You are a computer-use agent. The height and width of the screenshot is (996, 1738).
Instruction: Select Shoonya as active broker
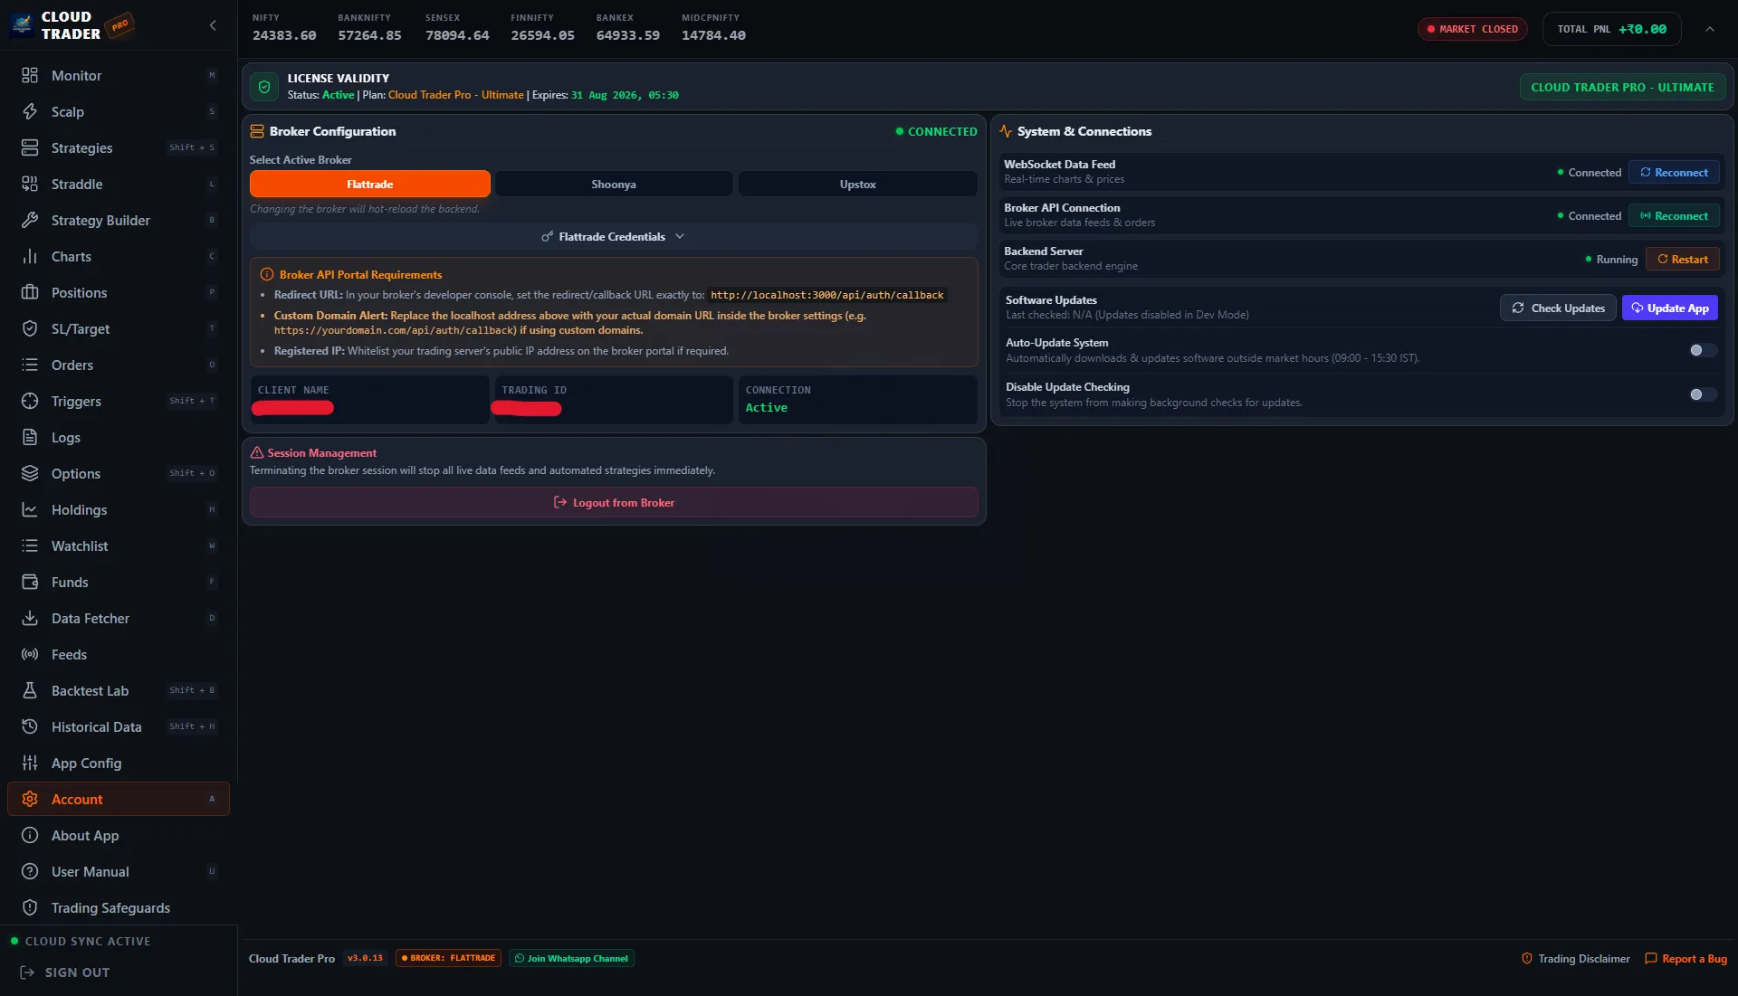[x=614, y=184]
